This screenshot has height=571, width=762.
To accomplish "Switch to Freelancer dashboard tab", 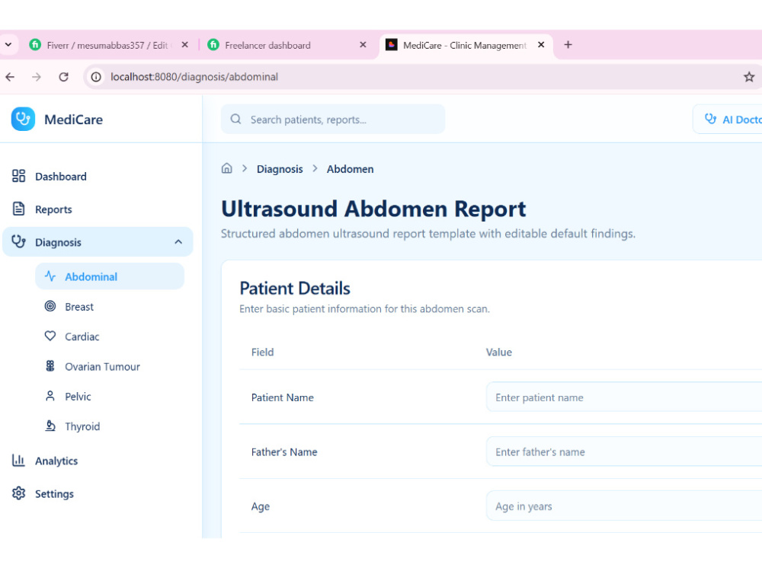I will click(287, 45).
